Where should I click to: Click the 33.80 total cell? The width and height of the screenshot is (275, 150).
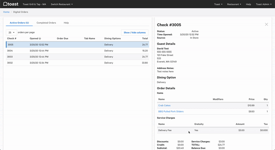click(145, 63)
